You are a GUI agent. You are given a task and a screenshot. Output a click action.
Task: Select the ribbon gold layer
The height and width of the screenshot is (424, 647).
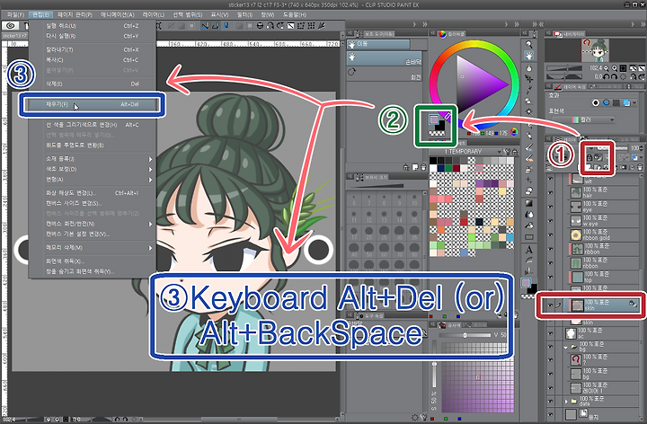click(x=604, y=234)
